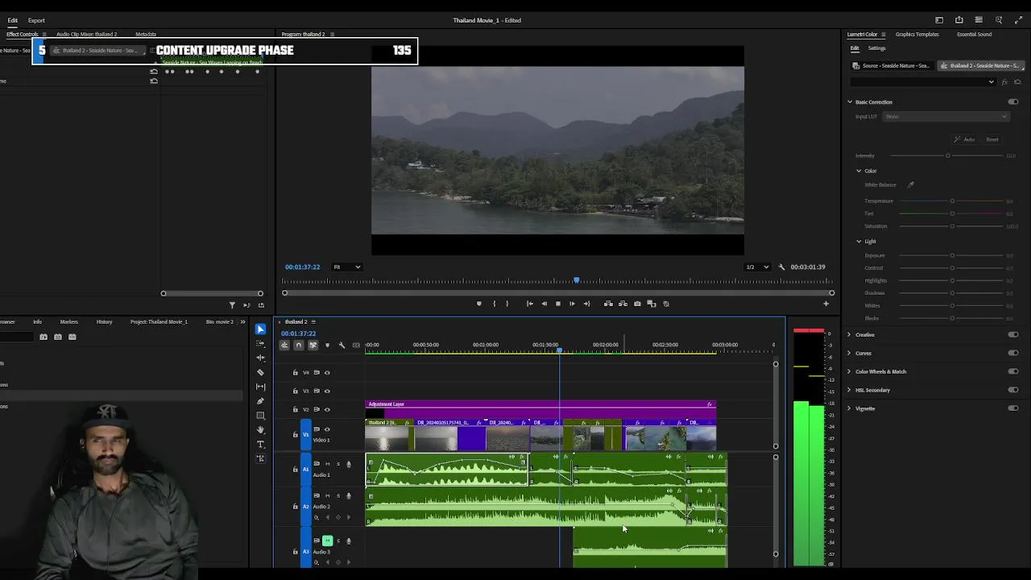
Task: Select the Selection tool in timeline toolbar
Action: click(260, 329)
